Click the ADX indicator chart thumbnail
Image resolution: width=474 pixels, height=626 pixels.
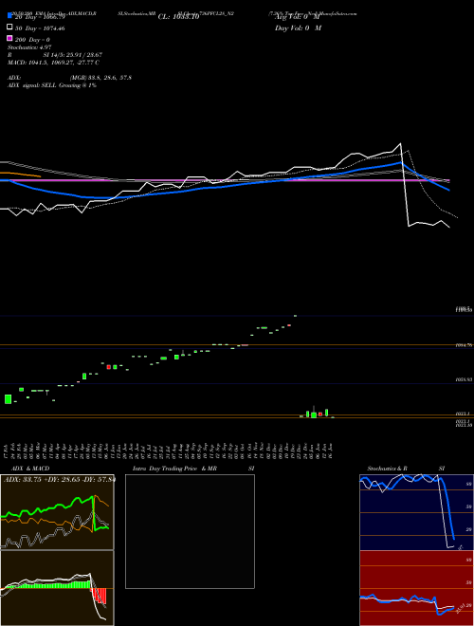[x=57, y=512]
